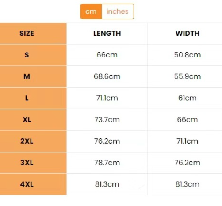
Task: Select the M size row label
Action: tap(27, 76)
